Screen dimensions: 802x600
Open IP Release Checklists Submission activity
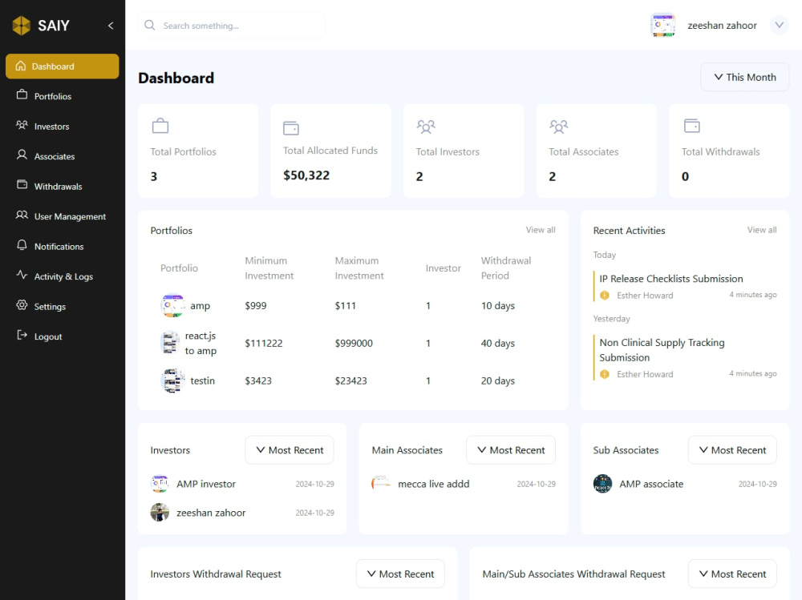671,279
